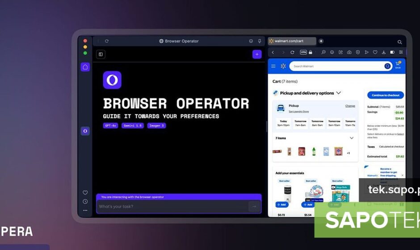This screenshot has height=250, width=420.
Task: Click the Browser Operator address title
Action: [179, 41]
